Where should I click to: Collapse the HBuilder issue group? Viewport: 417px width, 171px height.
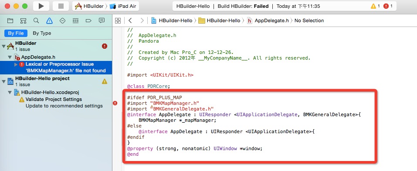[x=3, y=46]
